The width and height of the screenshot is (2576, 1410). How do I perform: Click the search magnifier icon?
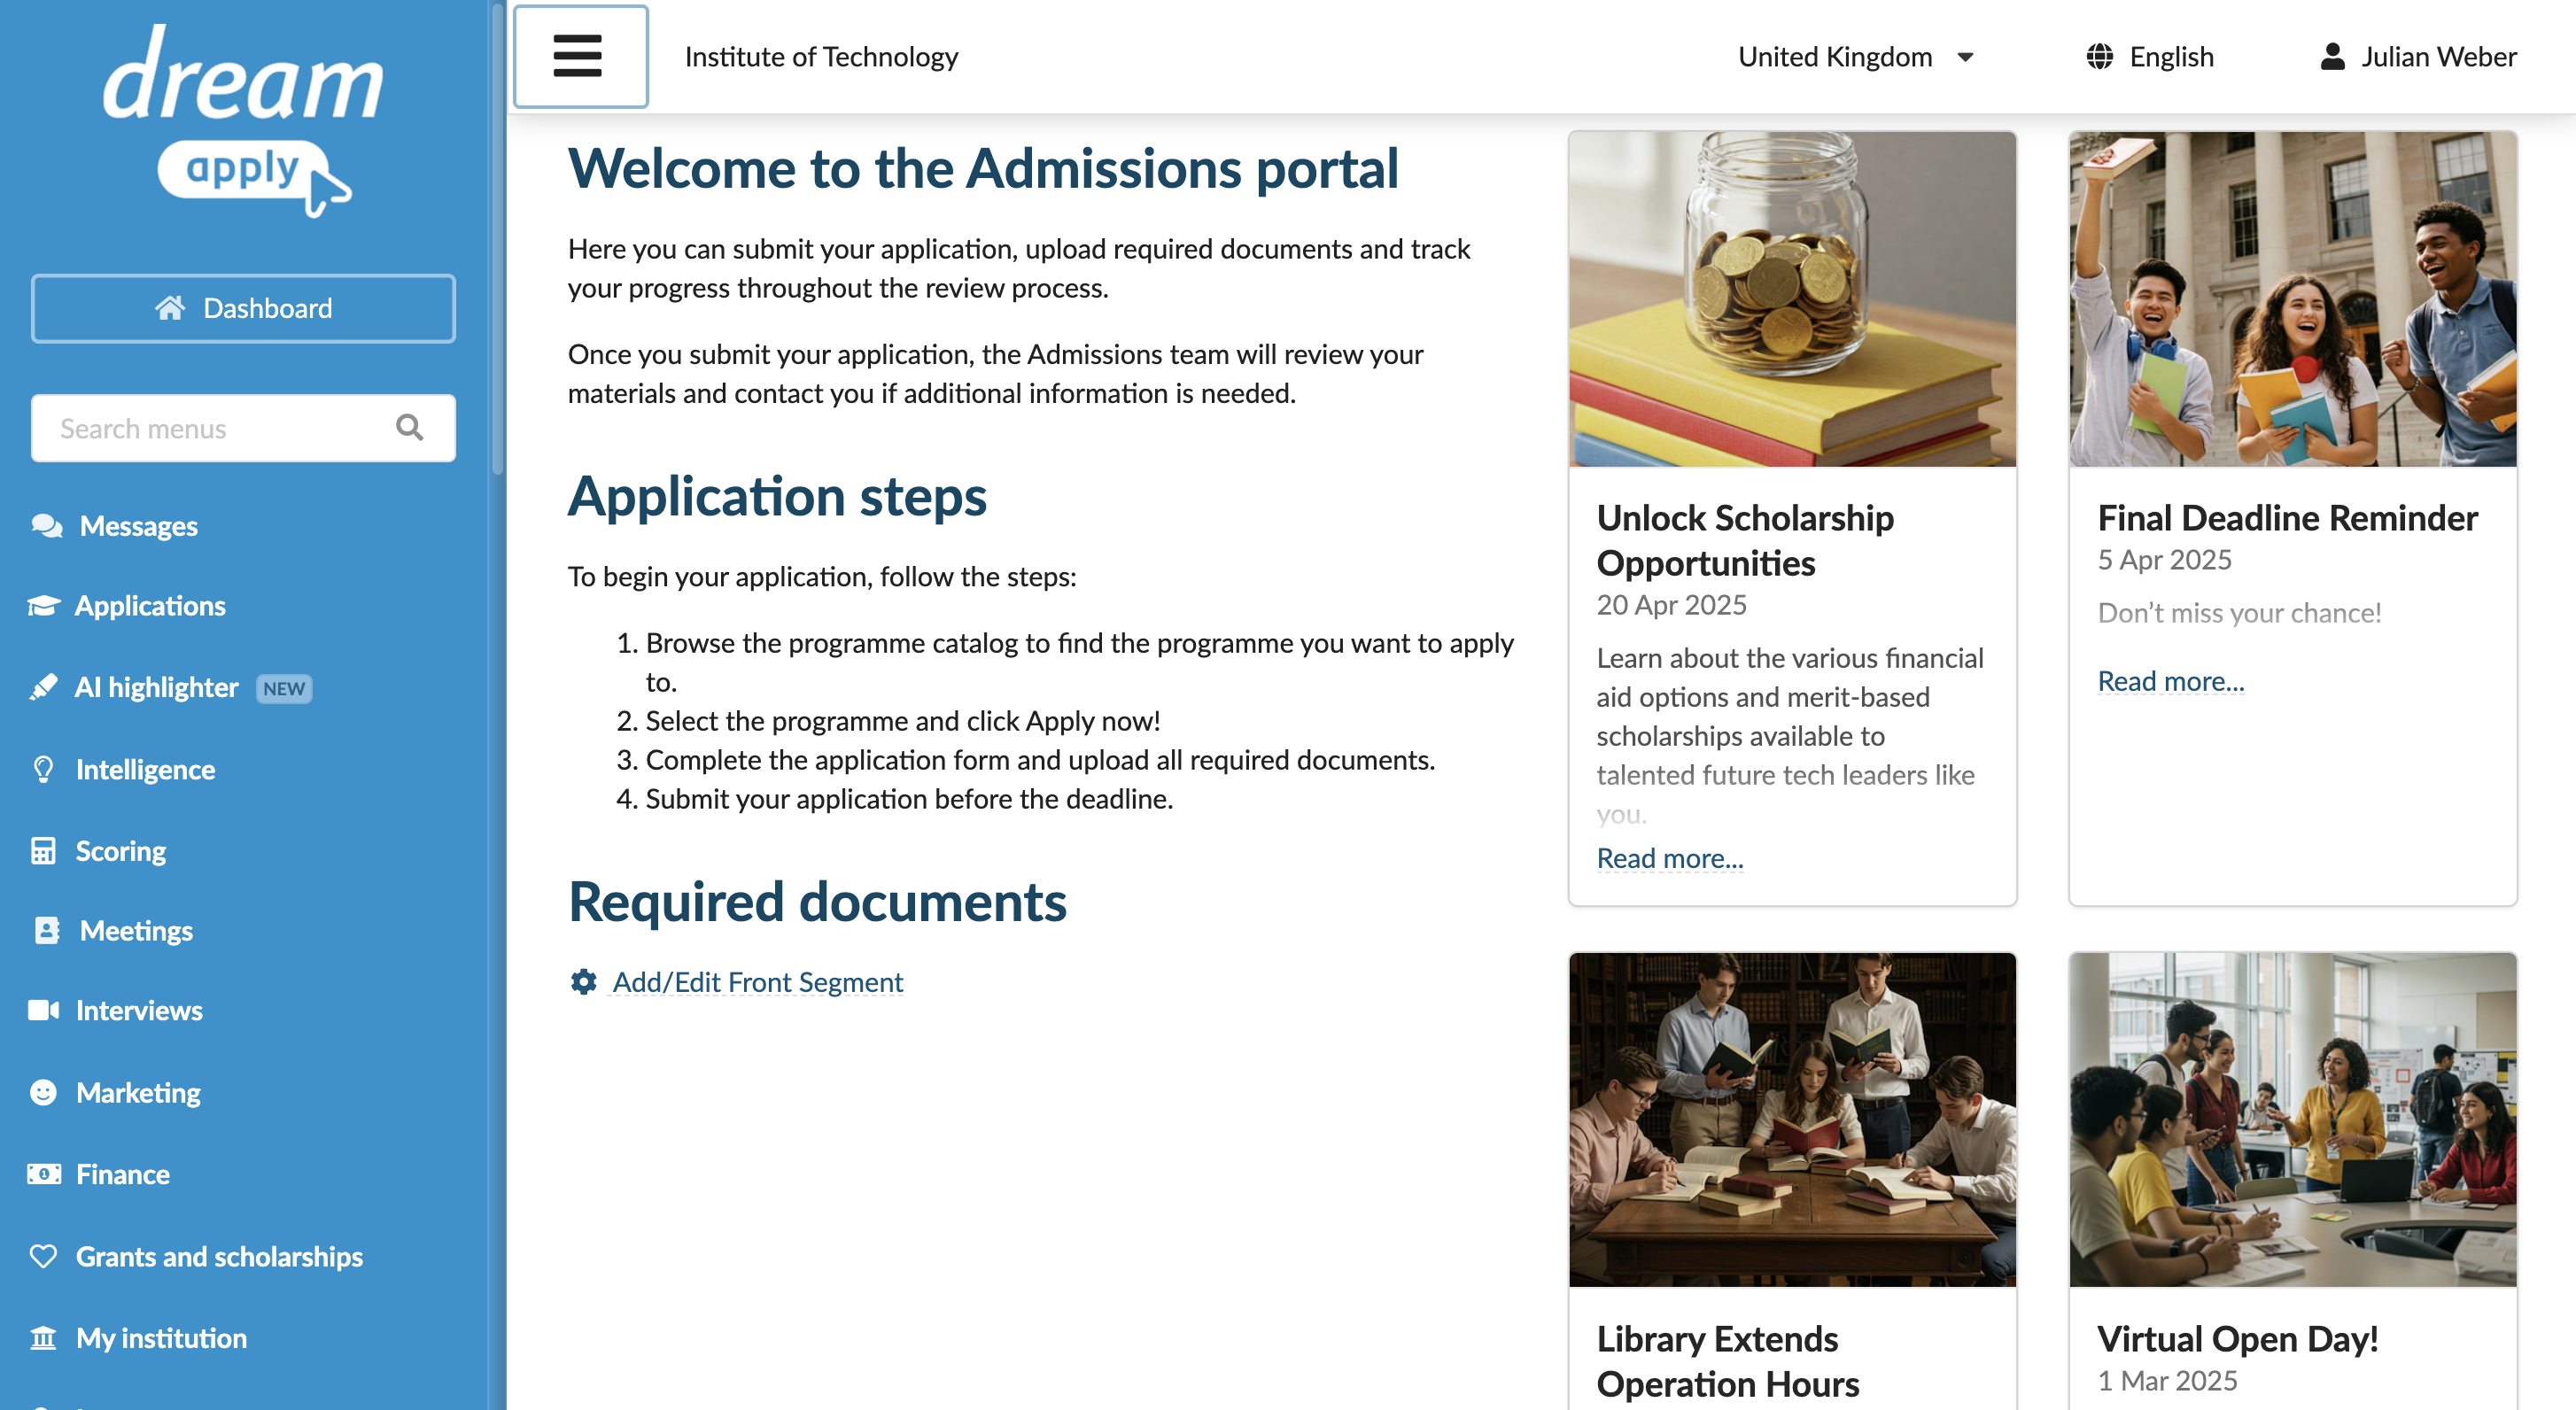(409, 428)
